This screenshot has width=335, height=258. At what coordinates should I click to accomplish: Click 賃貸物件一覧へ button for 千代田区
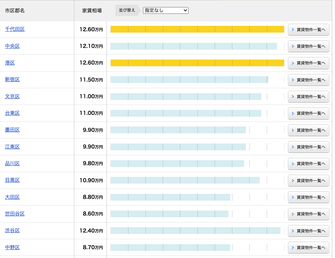point(308,29)
